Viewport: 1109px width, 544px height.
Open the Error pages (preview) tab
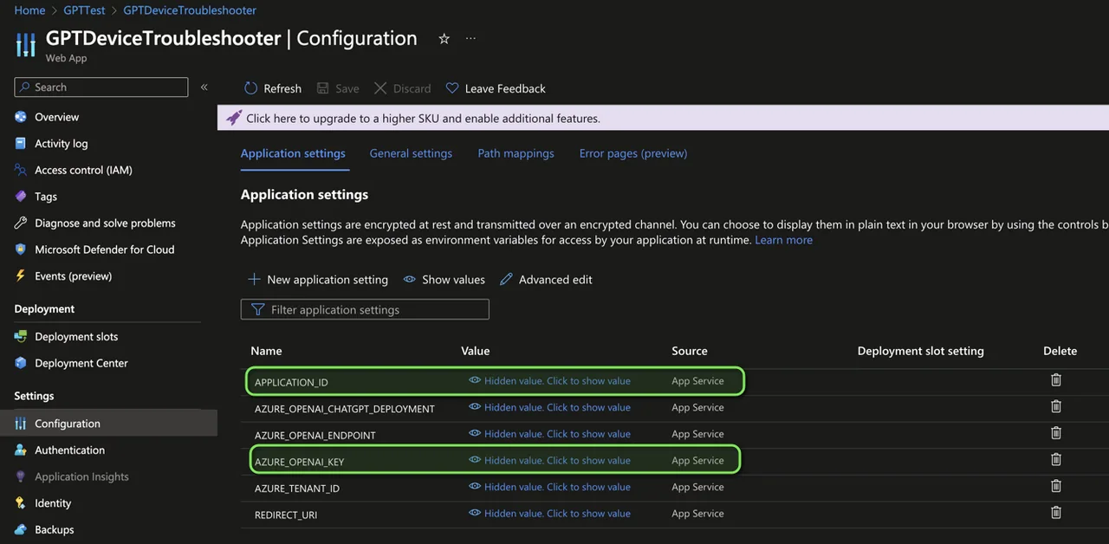click(x=633, y=153)
